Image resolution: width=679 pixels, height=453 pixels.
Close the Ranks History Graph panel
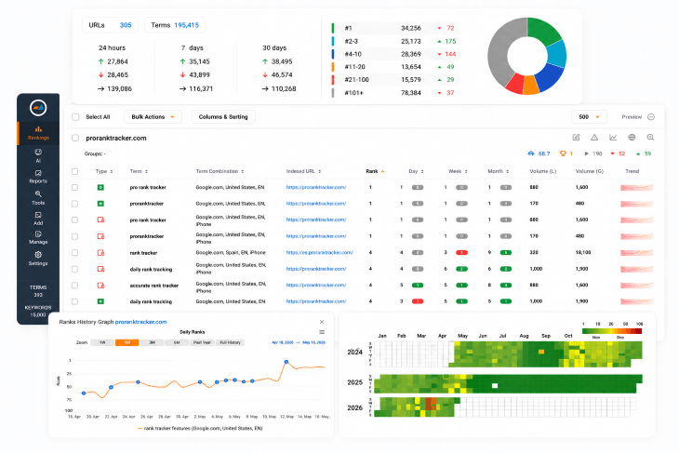pyautogui.click(x=322, y=322)
